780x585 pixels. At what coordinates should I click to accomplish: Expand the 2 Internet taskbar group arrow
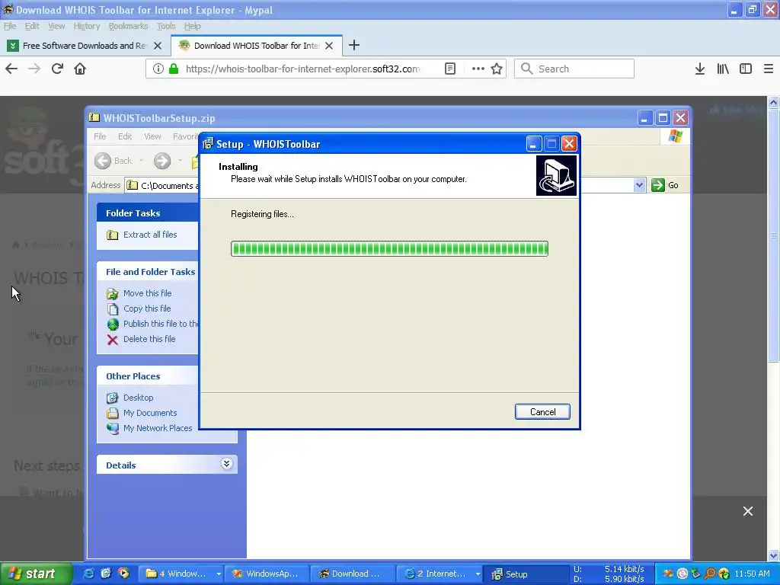coord(478,574)
